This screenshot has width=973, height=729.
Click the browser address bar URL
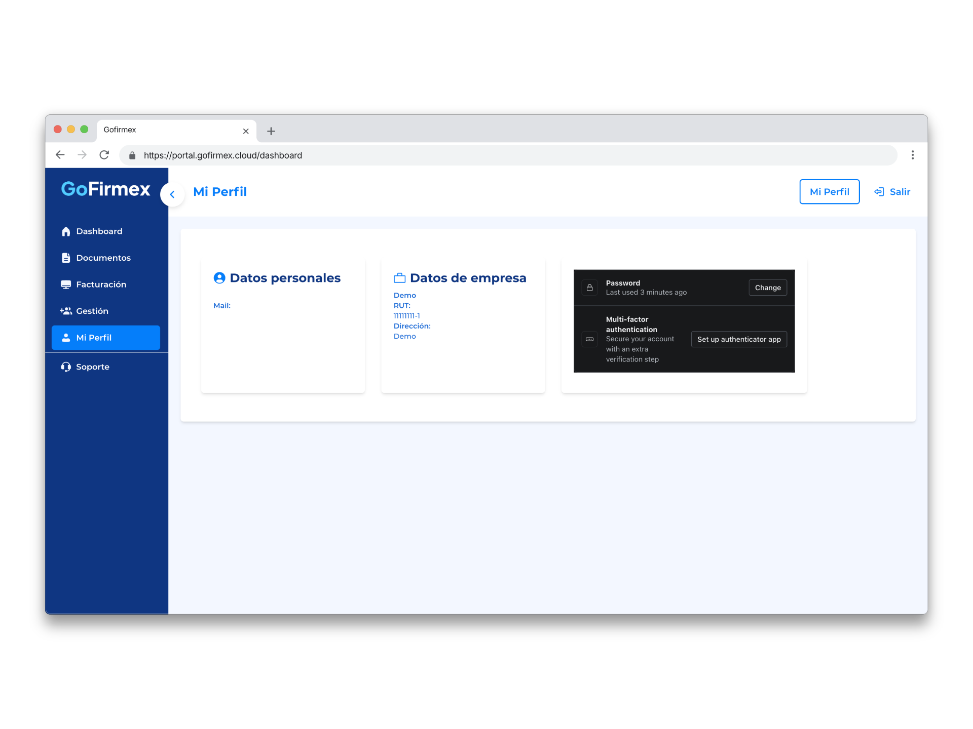223,155
